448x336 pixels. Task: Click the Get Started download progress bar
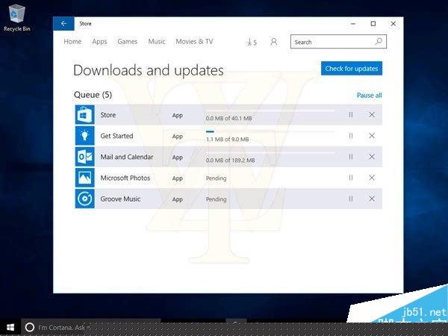(270, 132)
